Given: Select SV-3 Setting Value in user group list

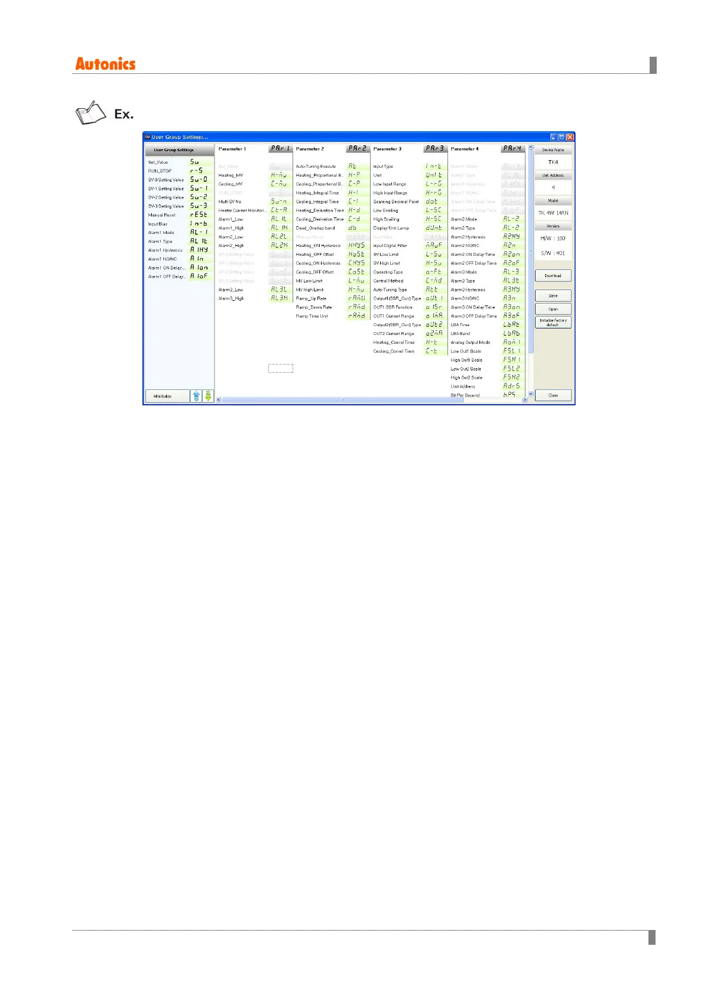Looking at the screenshot, I should [x=179, y=206].
